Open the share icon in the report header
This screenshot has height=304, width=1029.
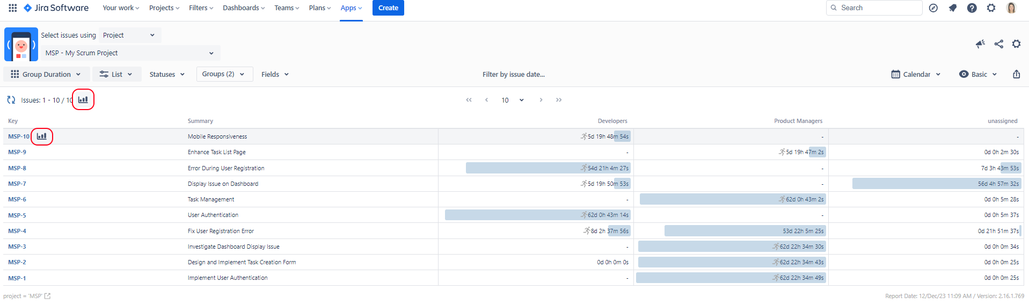click(x=998, y=44)
